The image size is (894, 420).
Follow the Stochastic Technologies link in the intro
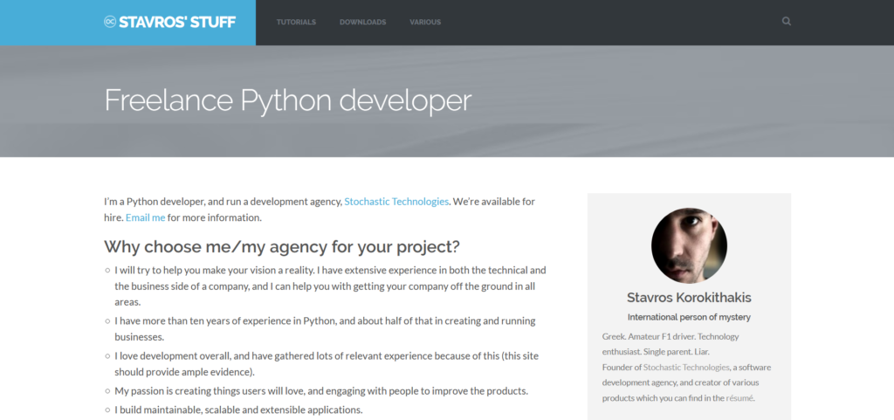point(396,201)
